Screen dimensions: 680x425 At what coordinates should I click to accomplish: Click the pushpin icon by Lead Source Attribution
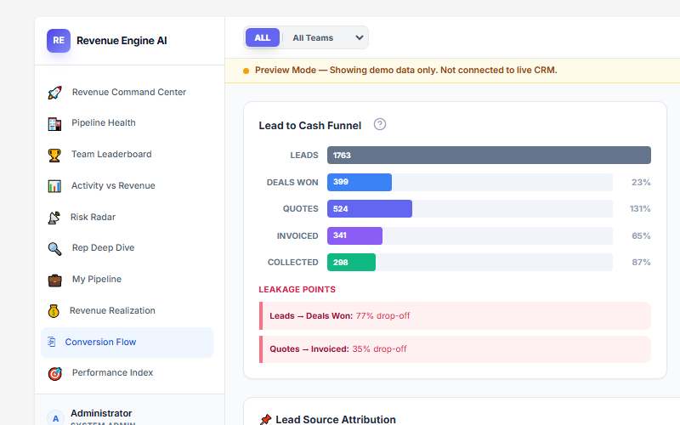[266, 419]
